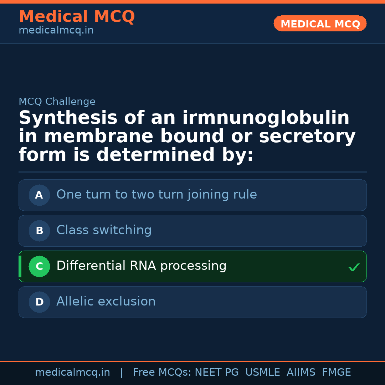Click the letter B circle badge
Viewport: 385px width, 385px height.
(x=39, y=231)
